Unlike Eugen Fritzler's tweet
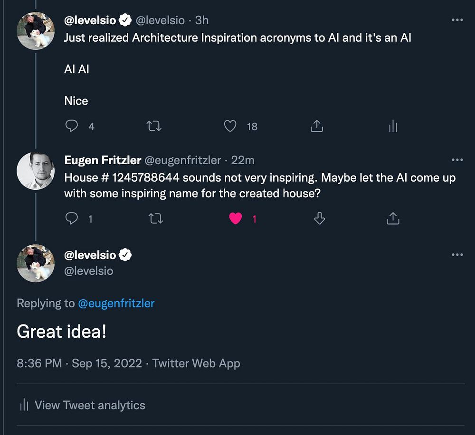Viewport: 475px width, 435px height. [236, 218]
